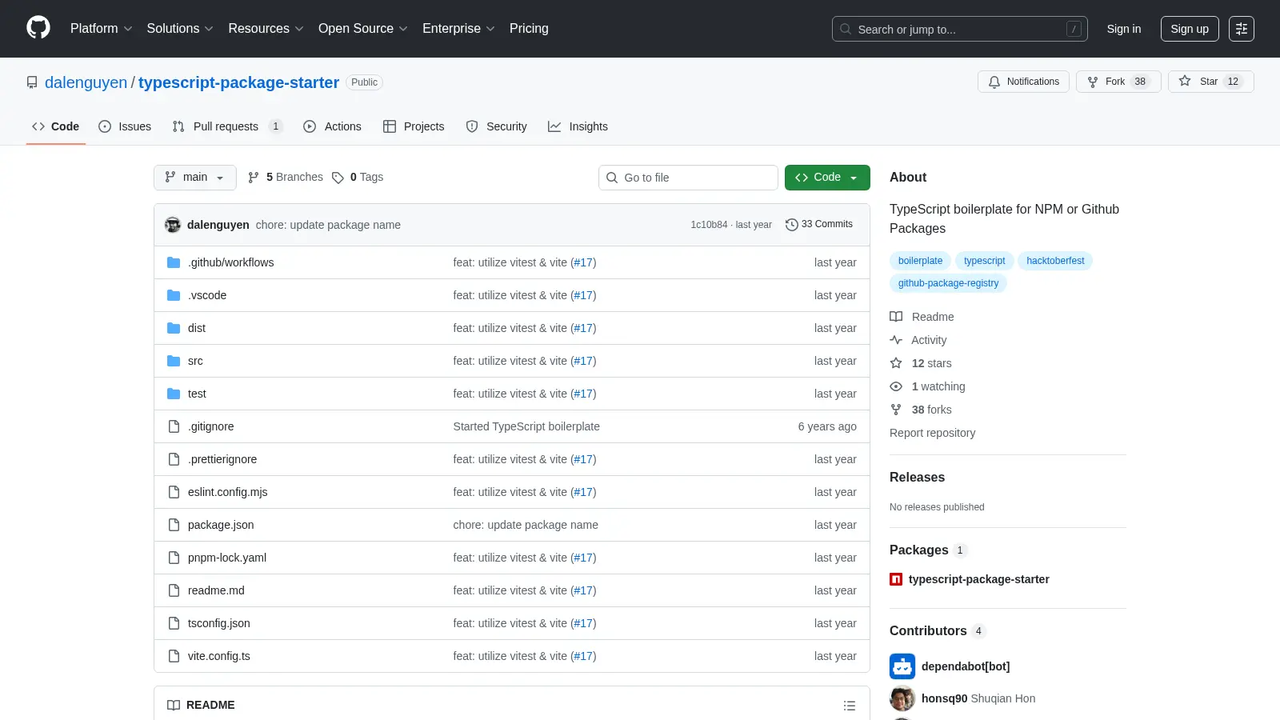Go to GitHub homepage via Octocat logo
The height and width of the screenshot is (720, 1280).
tap(38, 28)
